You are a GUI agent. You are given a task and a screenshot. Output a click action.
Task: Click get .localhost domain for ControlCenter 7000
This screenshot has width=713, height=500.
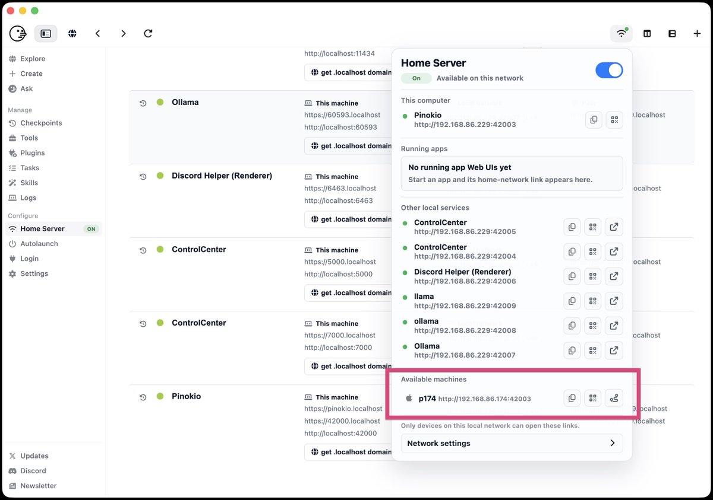[348, 367]
